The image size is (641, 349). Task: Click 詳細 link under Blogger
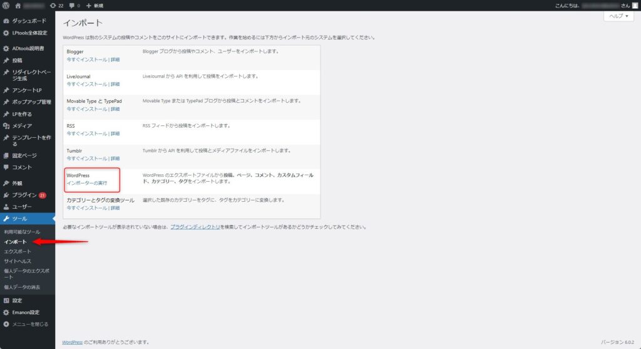pos(115,60)
